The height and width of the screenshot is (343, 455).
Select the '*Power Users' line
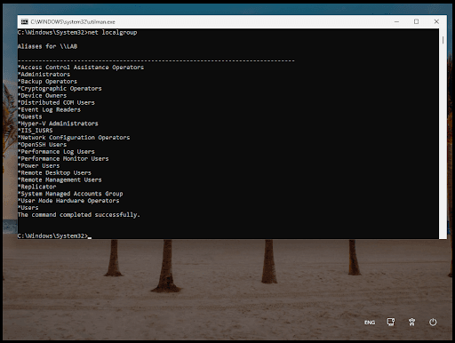(x=38, y=166)
